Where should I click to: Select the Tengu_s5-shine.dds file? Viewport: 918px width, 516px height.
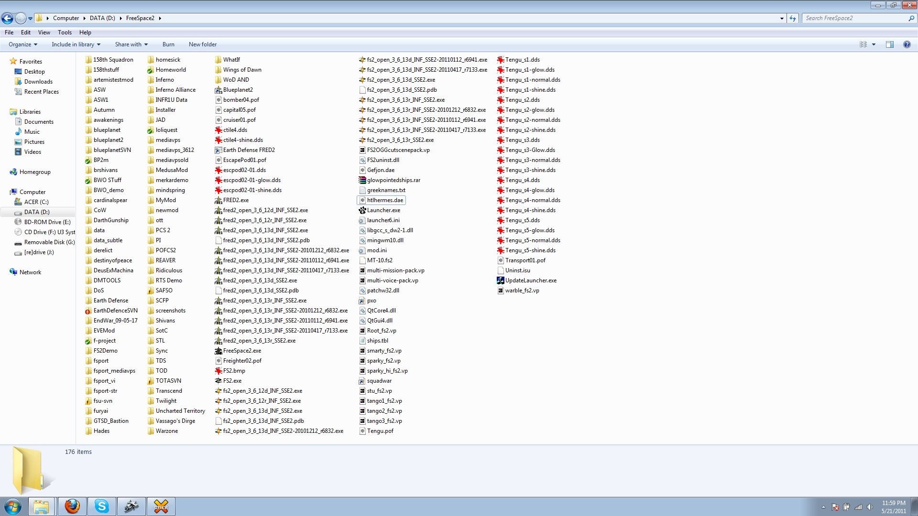(526, 250)
